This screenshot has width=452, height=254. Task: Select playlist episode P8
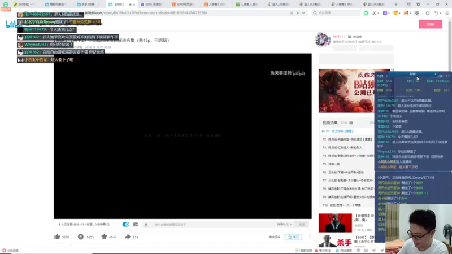347,189
